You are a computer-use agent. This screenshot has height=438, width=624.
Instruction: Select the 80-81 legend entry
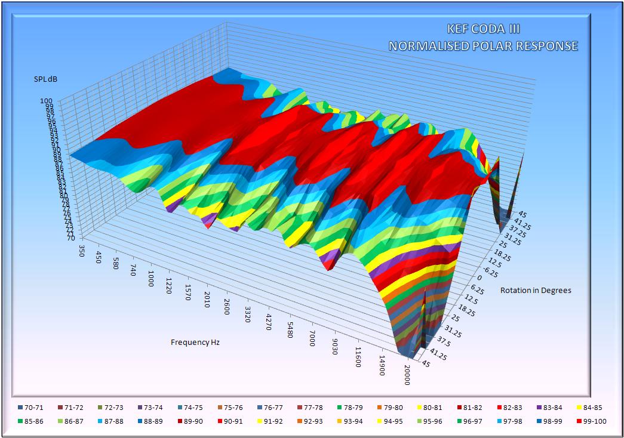pos(429,408)
